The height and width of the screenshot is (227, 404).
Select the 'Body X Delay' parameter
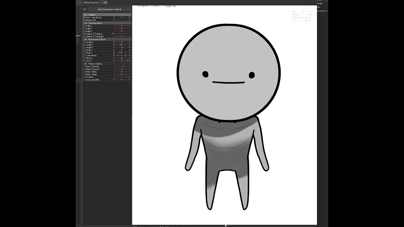coord(91,72)
